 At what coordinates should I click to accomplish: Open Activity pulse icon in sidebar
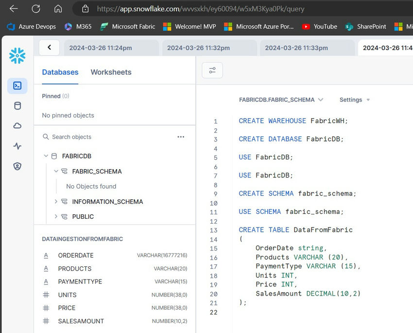pyautogui.click(x=17, y=146)
